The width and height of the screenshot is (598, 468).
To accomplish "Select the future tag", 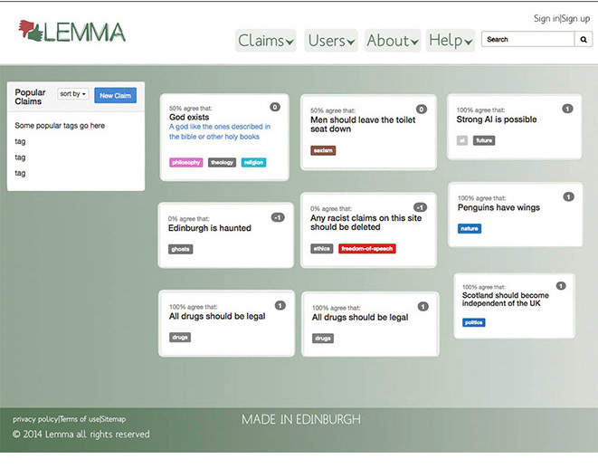I will coord(484,140).
